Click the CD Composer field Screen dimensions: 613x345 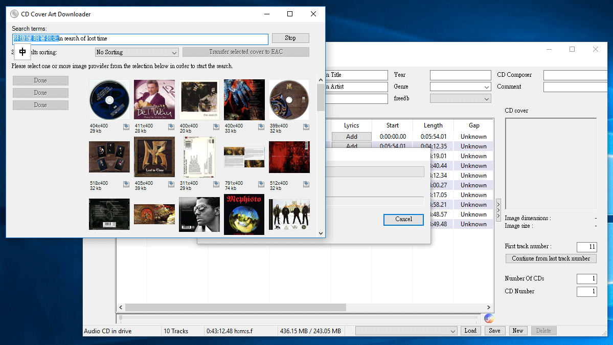(x=576, y=75)
